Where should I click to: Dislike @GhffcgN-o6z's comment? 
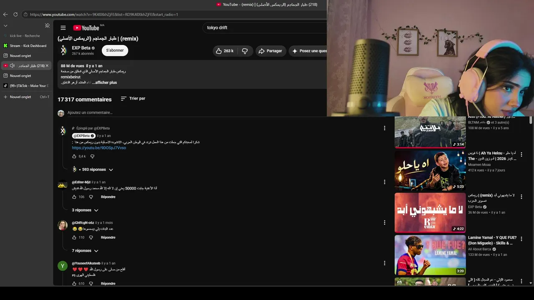(91, 237)
